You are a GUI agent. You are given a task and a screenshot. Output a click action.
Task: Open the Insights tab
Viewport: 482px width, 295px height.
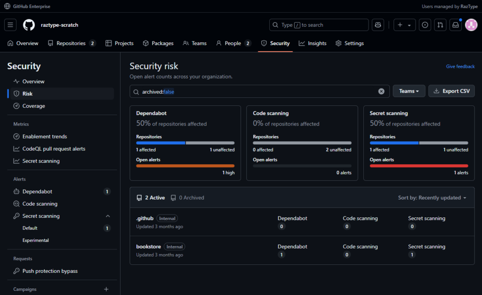pos(313,43)
